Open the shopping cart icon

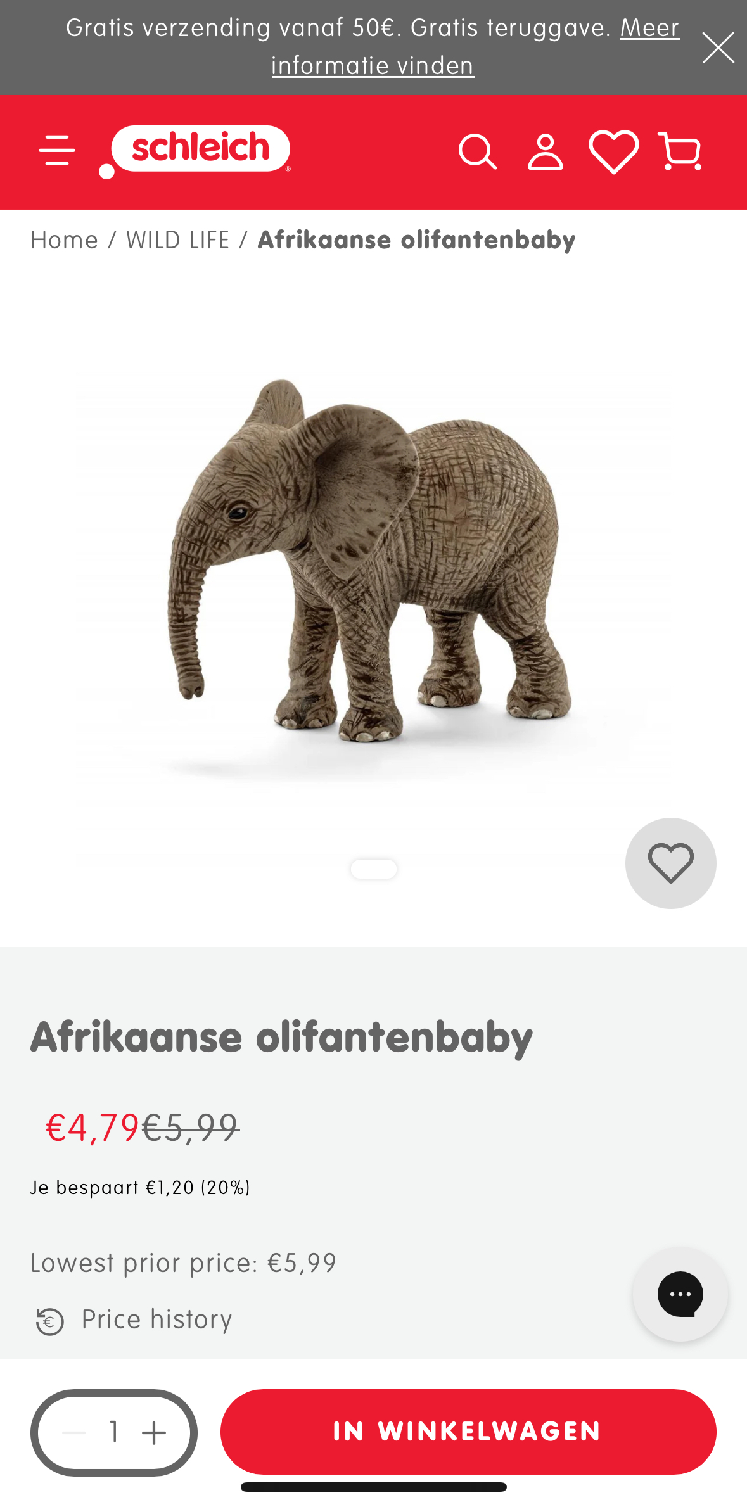click(680, 152)
